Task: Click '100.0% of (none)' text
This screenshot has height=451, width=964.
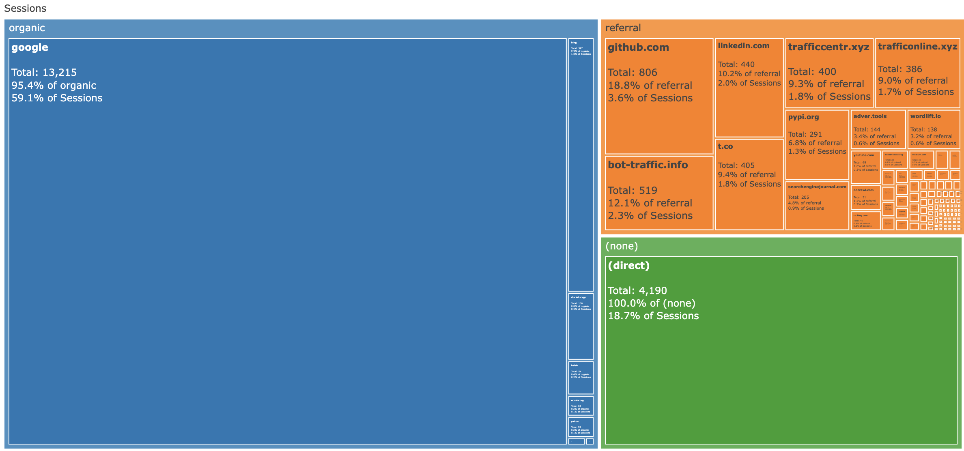Action: (x=652, y=303)
